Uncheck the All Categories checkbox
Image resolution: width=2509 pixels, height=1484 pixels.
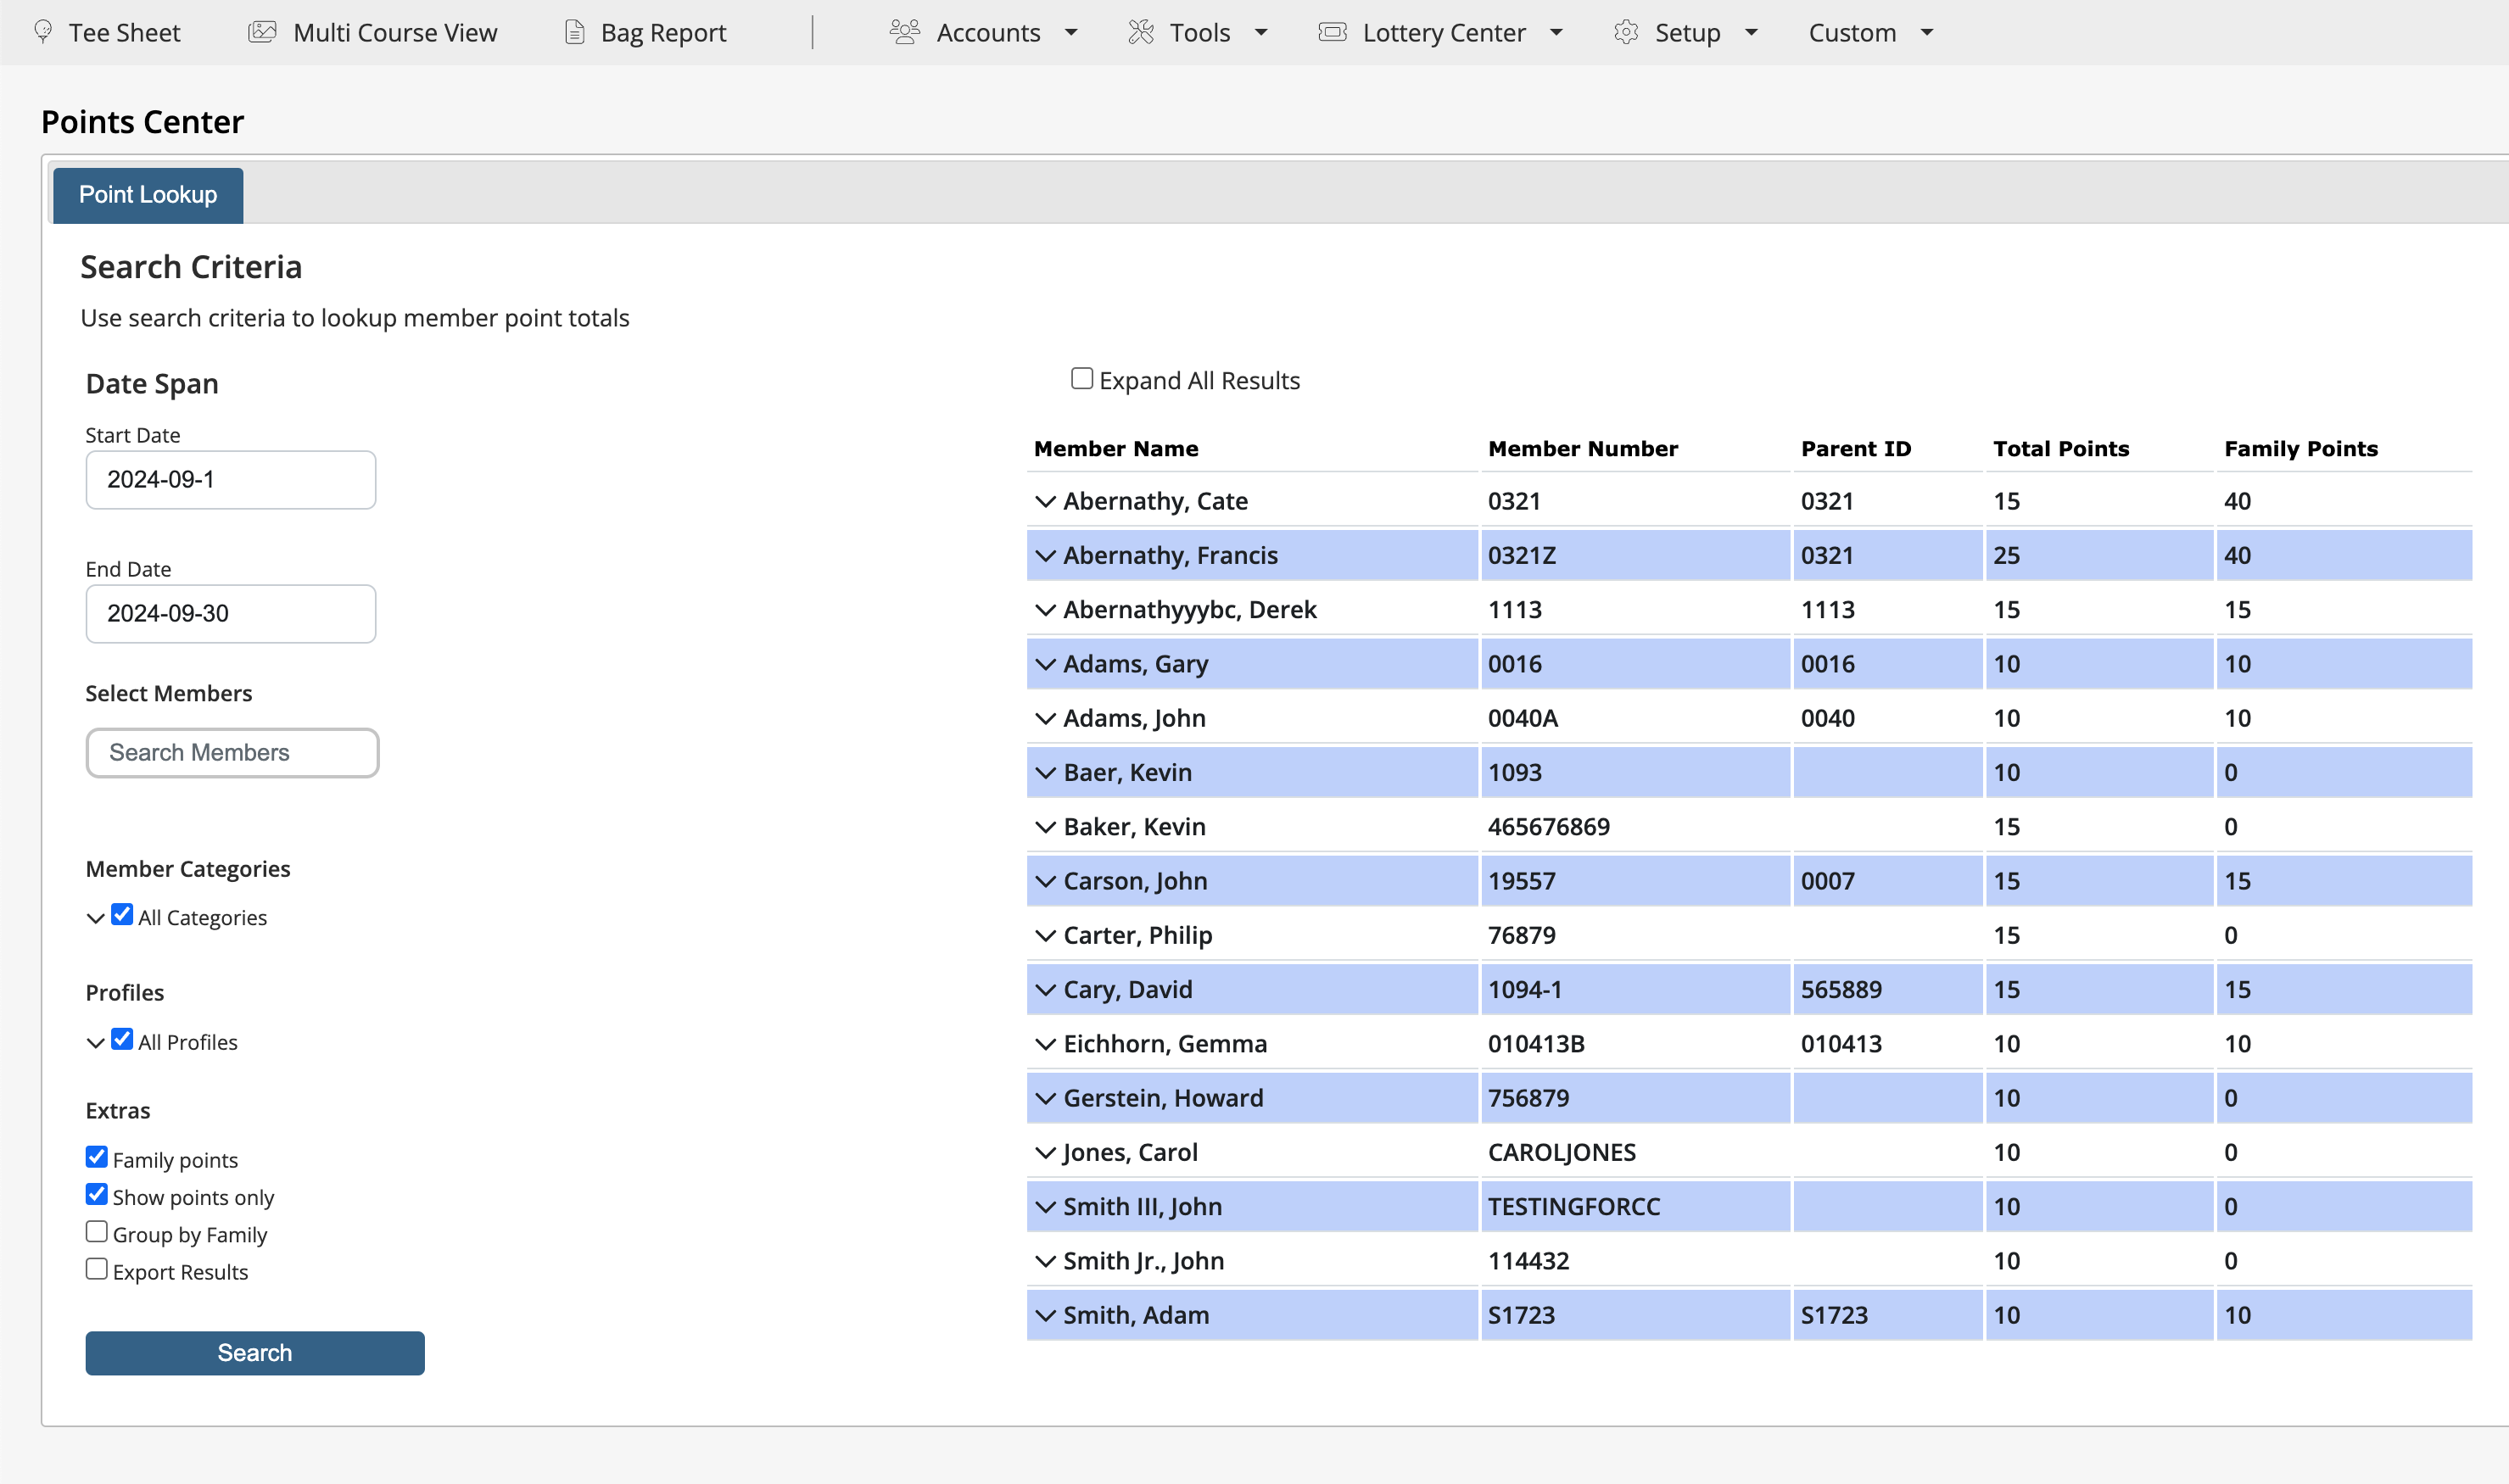pos(122,914)
